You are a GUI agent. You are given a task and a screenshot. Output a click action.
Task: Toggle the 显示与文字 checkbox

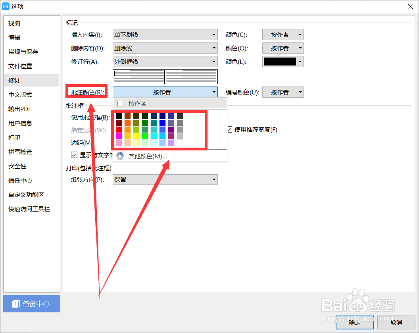[x=74, y=155]
